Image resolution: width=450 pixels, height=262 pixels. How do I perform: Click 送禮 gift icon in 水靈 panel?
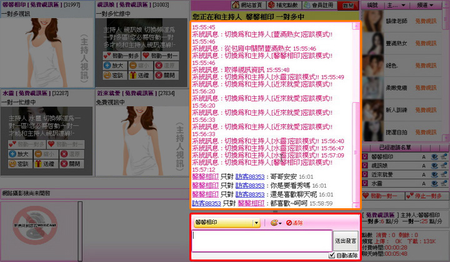point(47,163)
